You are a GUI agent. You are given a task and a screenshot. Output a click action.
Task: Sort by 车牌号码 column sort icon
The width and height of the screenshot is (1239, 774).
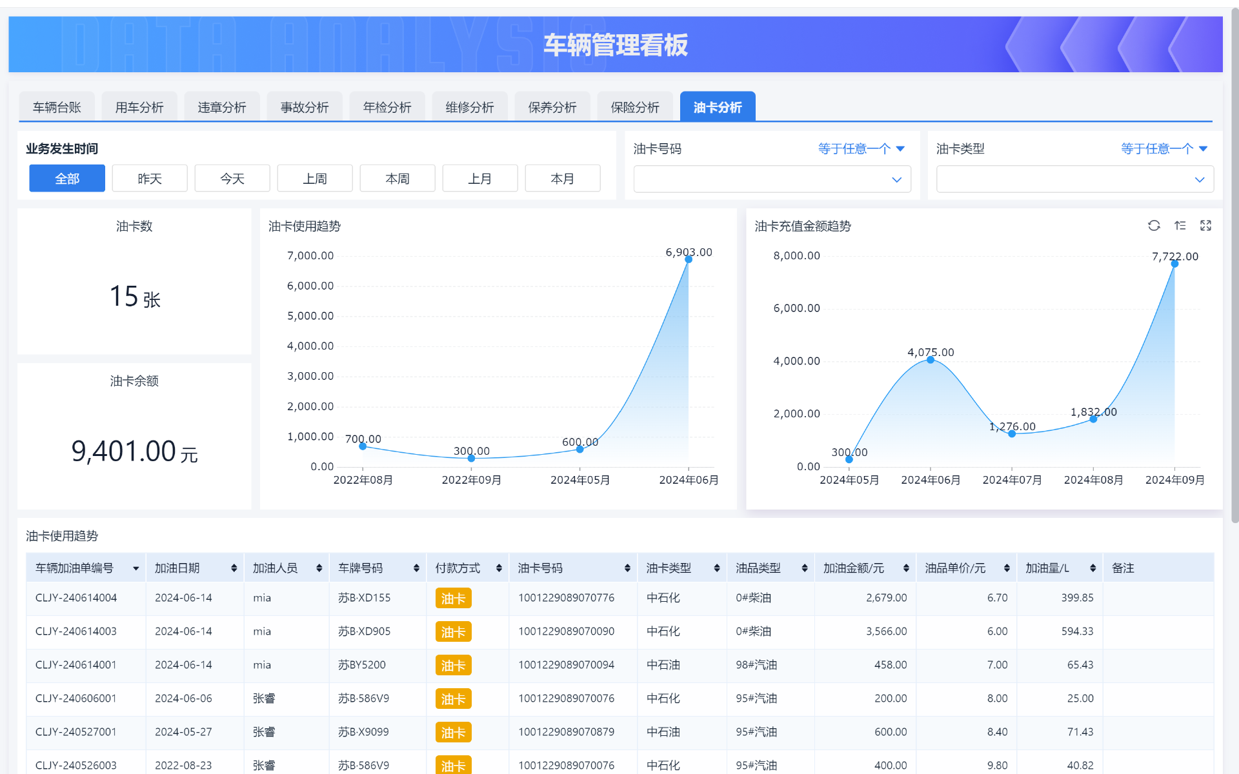pos(416,568)
